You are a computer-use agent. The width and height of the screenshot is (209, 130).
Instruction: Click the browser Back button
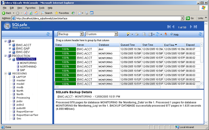tap(7, 13)
